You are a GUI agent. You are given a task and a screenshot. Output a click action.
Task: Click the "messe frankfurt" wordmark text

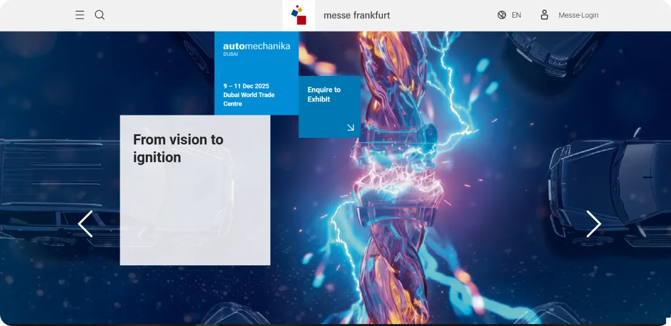coord(357,15)
